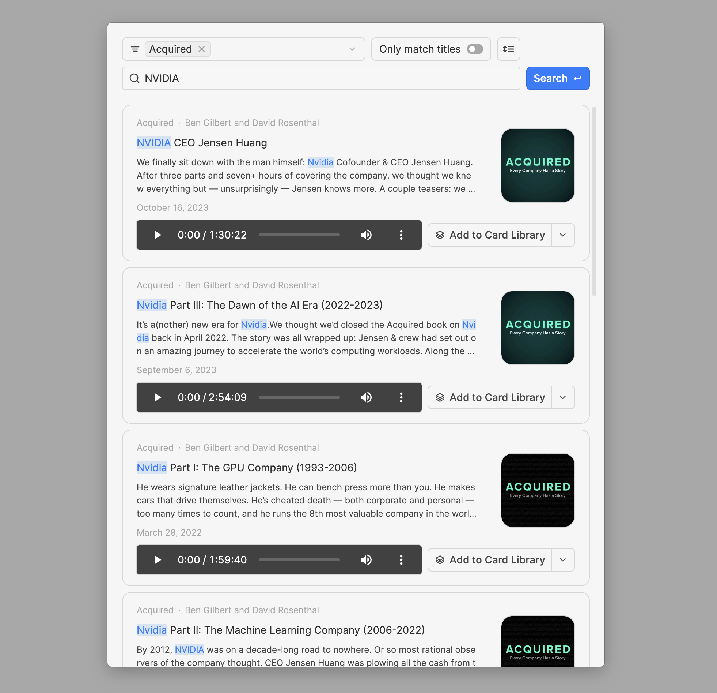Play Nvidia Part III episode
The image size is (717, 693).
[x=157, y=397]
